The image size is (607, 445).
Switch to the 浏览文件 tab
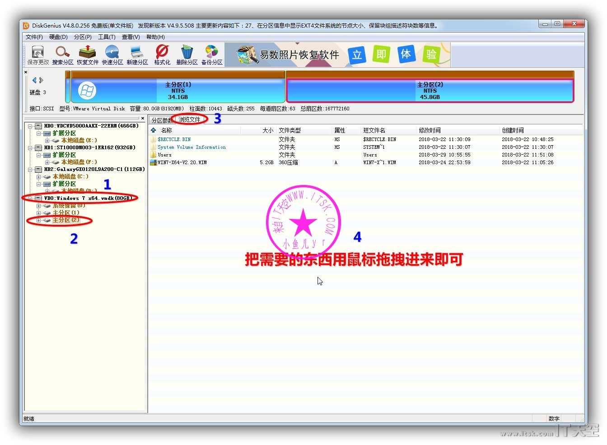coord(189,120)
